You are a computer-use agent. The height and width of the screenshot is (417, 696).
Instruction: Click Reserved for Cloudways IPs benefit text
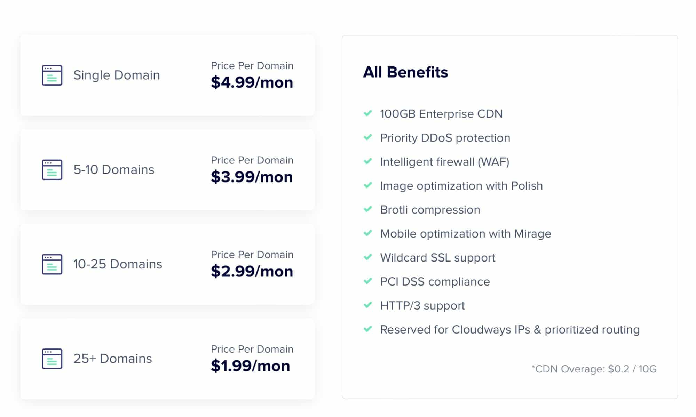pos(510,329)
